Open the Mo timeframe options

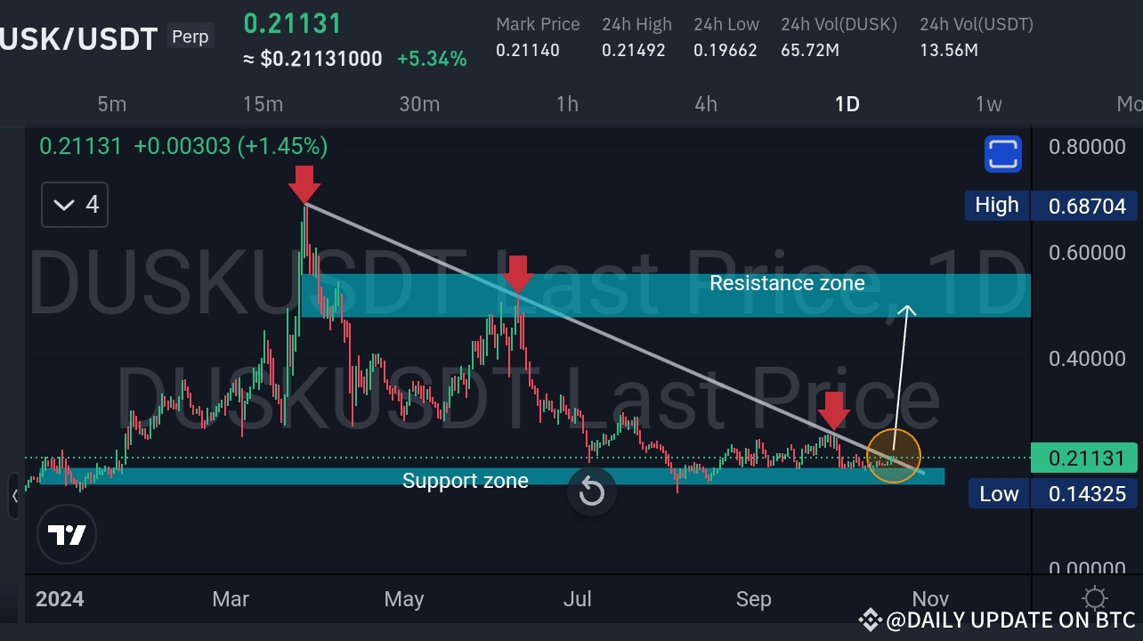1131,104
